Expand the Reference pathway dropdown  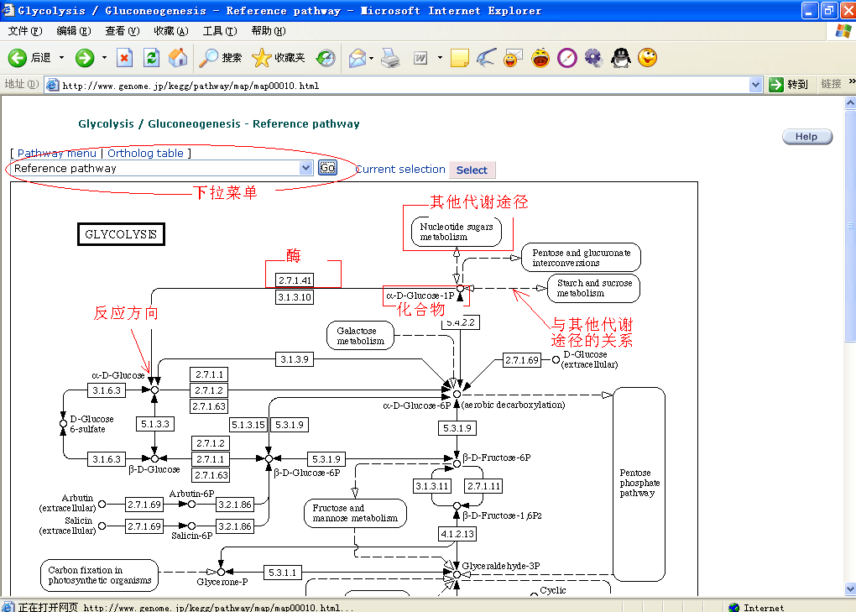click(x=306, y=168)
